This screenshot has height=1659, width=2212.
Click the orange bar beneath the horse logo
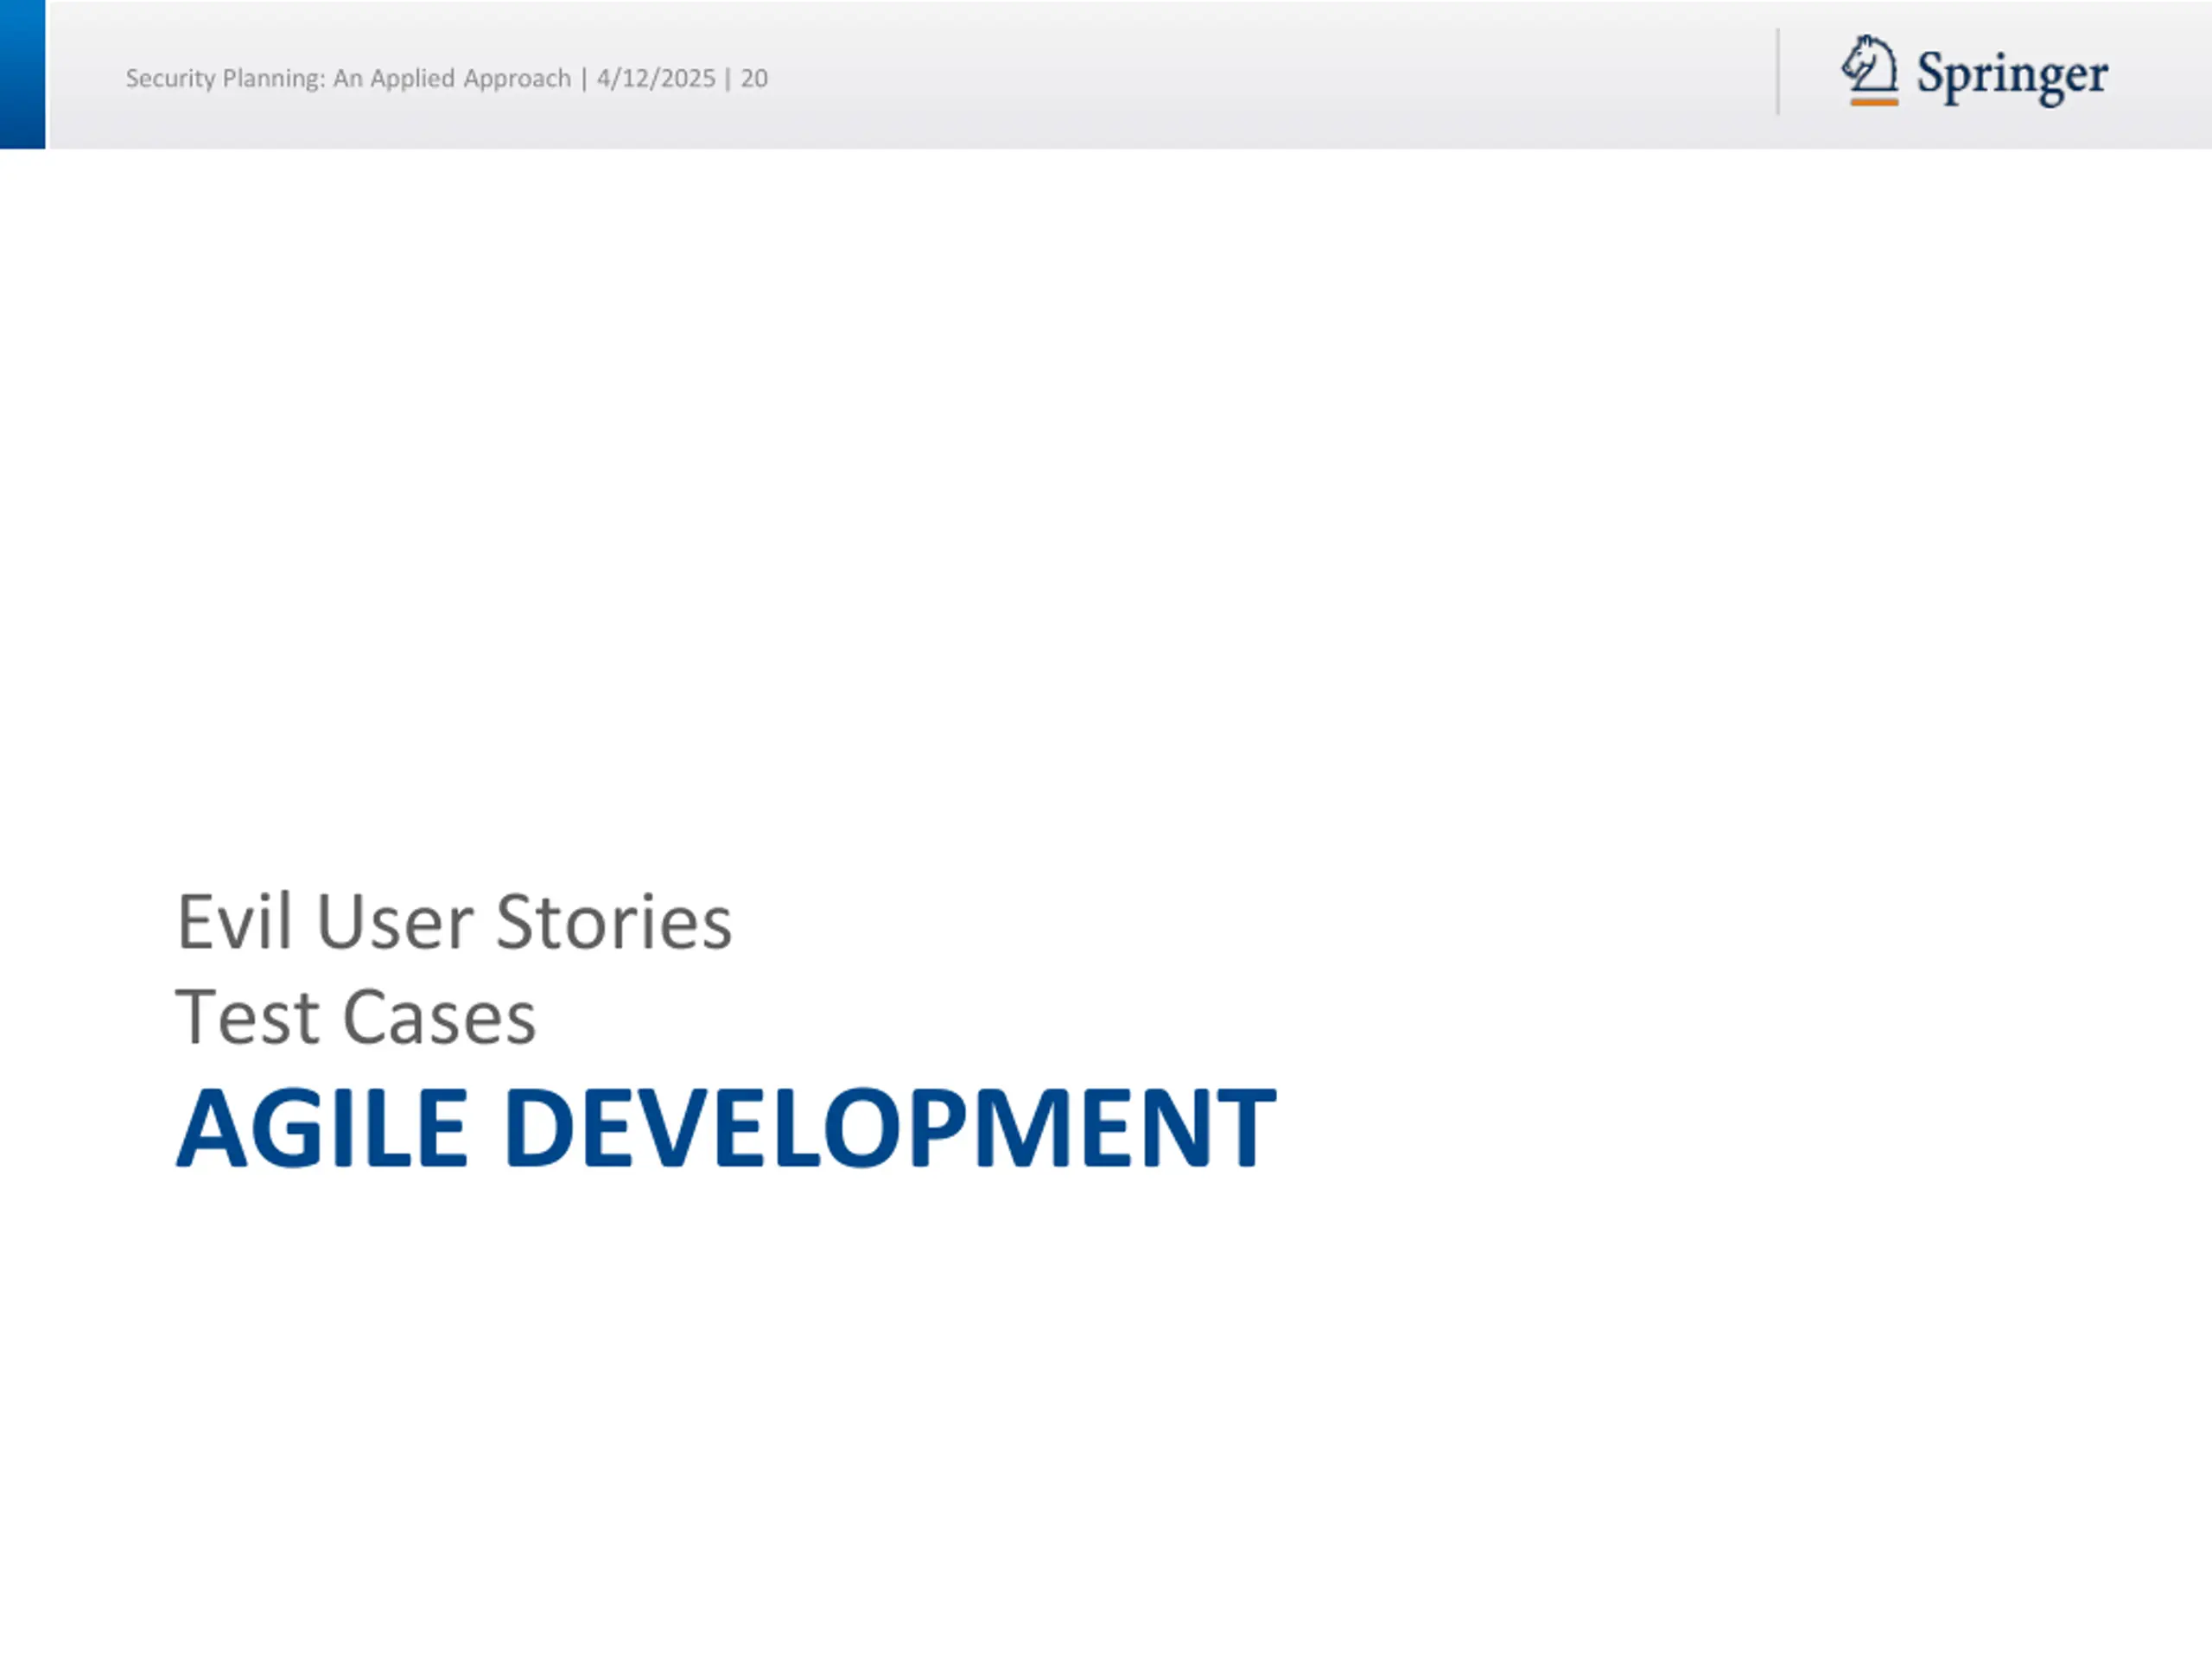1874,101
